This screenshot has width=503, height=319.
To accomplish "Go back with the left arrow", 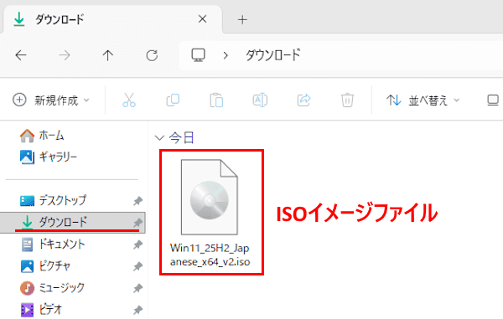I will click(21, 55).
